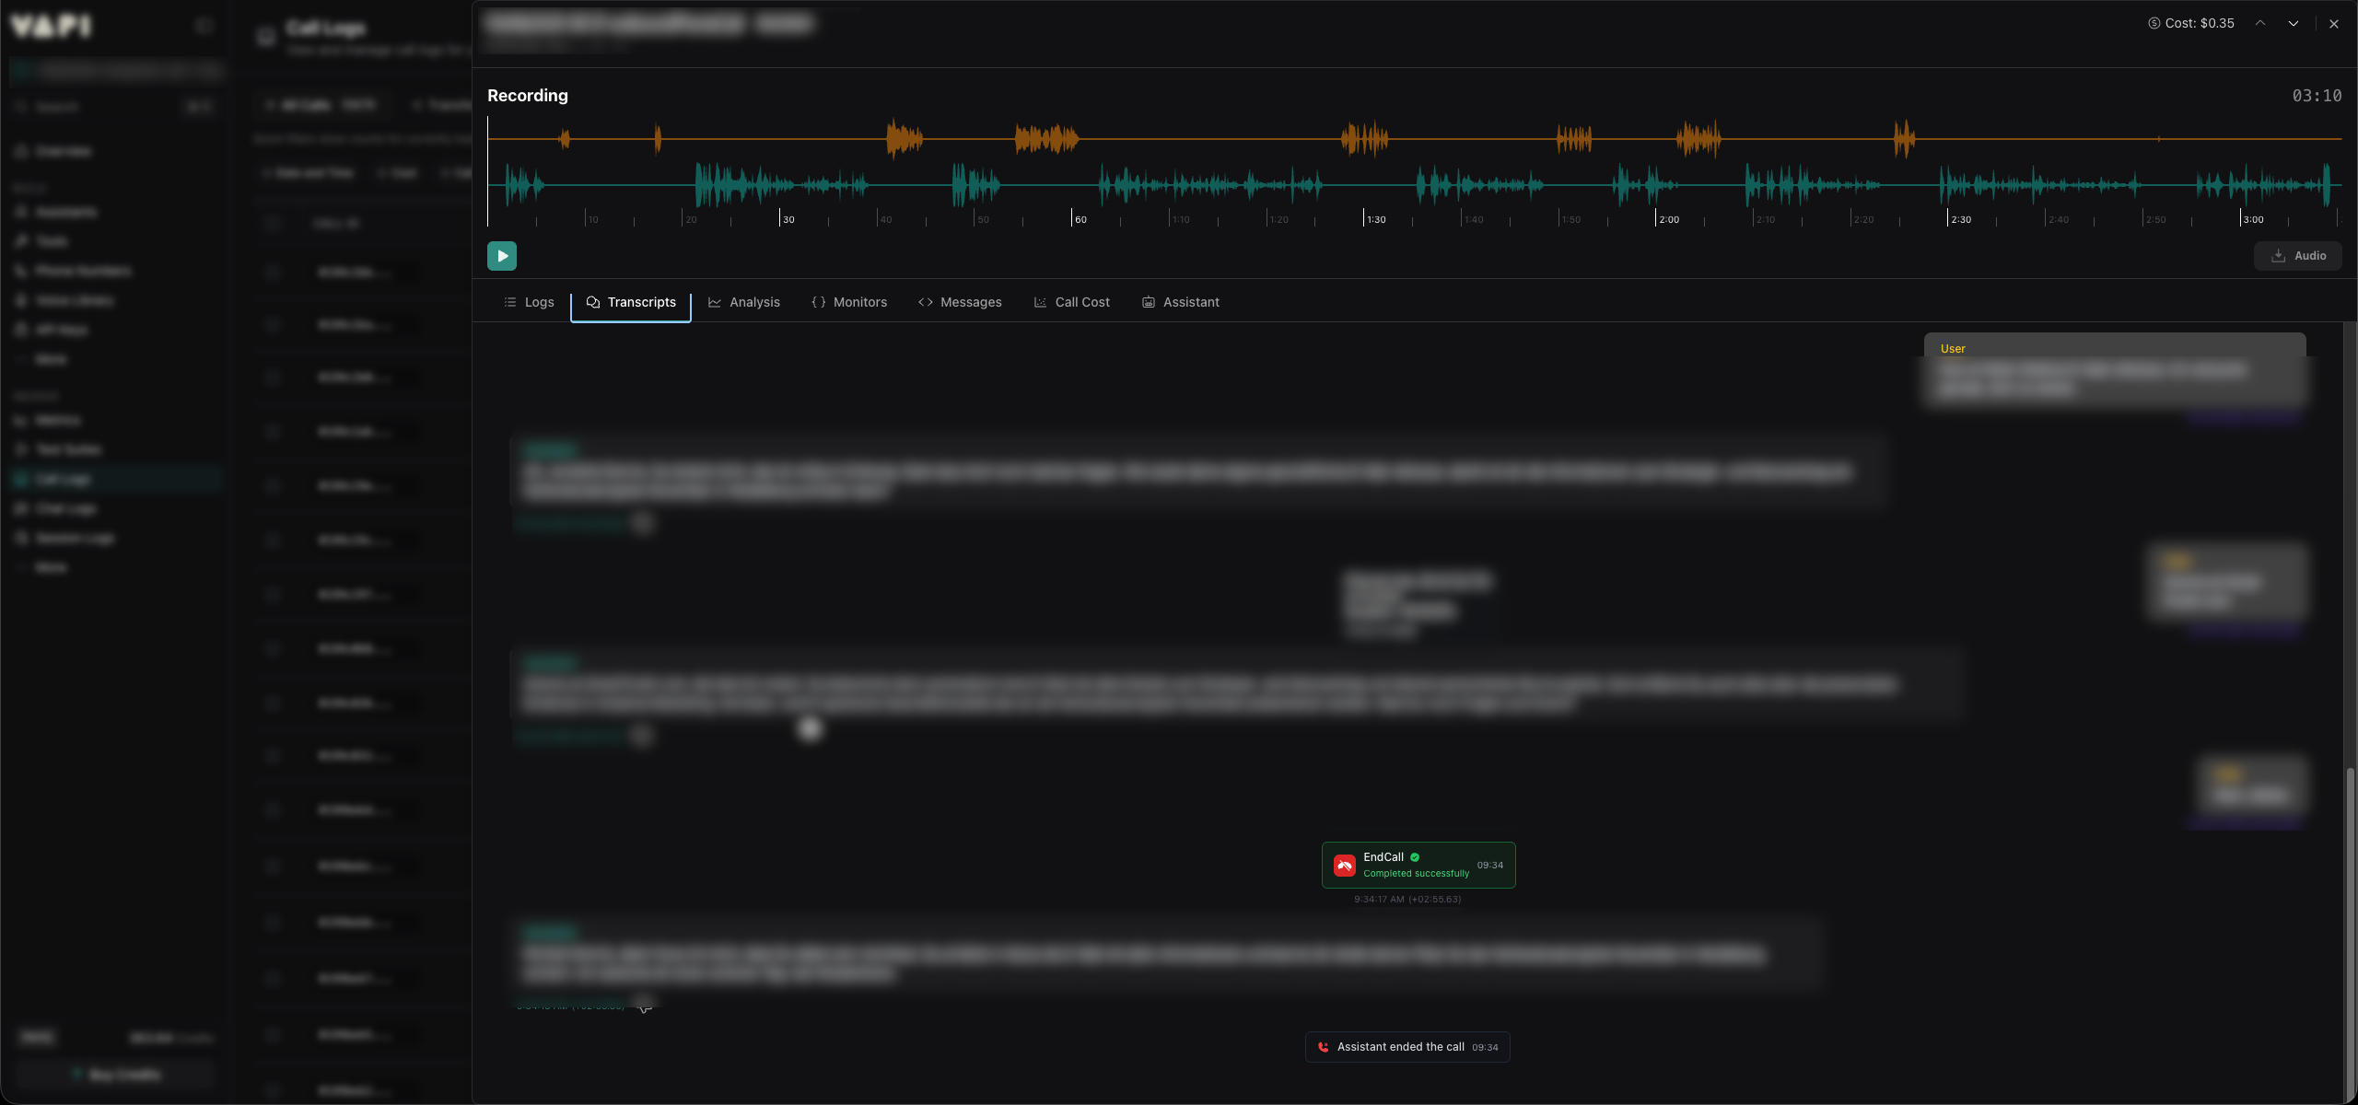Click the Transcripts tab
Screen dimensions: 2358x1105
coord(631,302)
